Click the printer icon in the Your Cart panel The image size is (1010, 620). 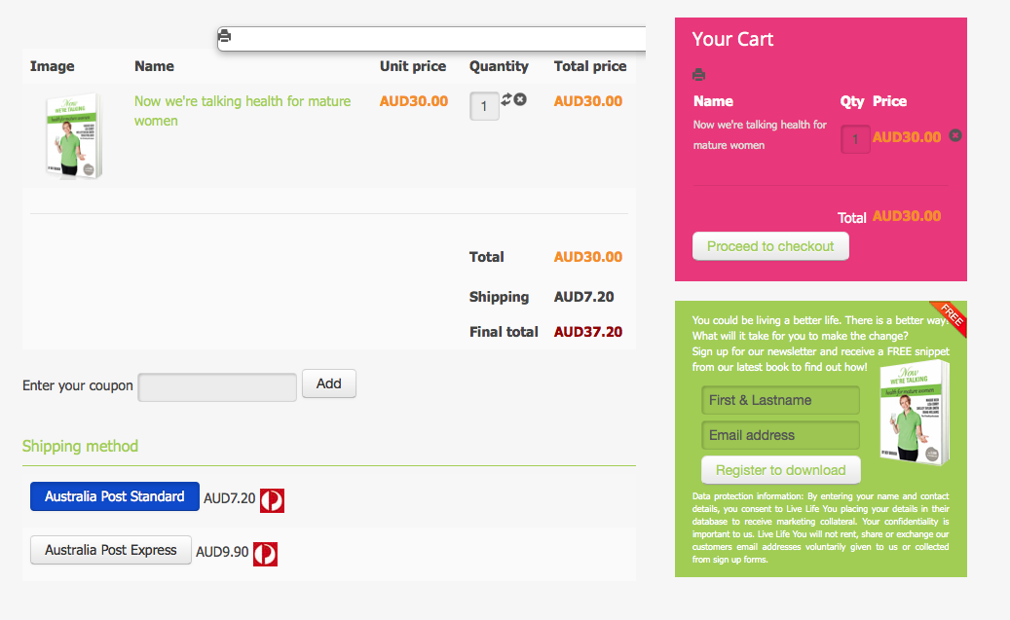point(698,75)
